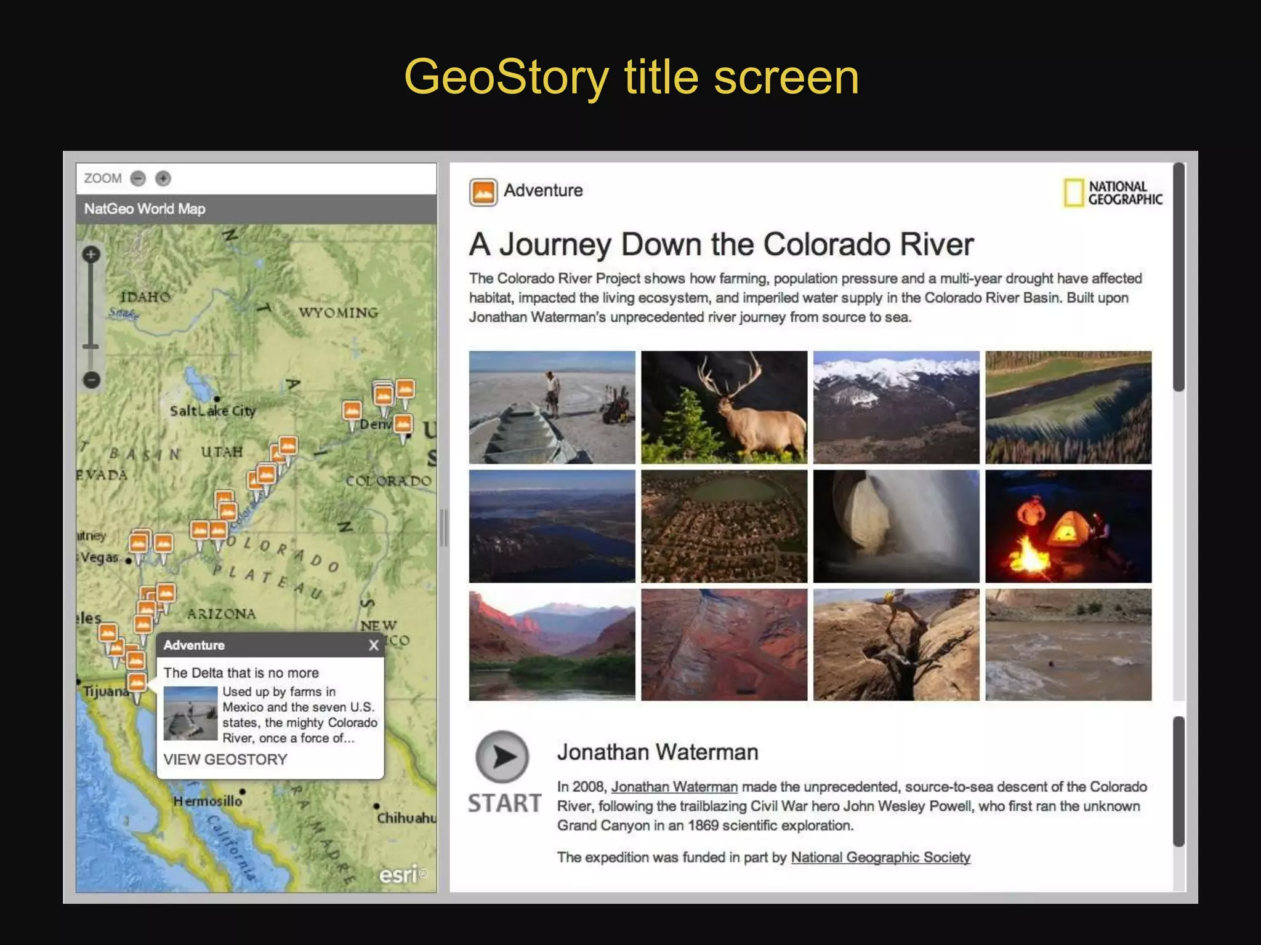Image resolution: width=1261 pixels, height=945 pixels.
Task: Close the Adventure map popup
Action: 374,645
